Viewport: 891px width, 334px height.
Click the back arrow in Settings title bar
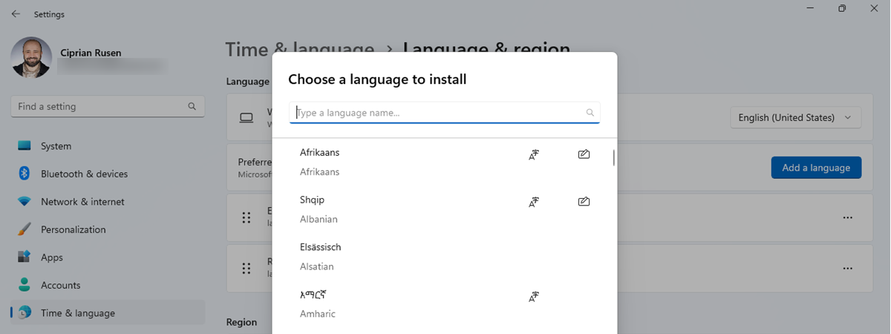click(16, 14)
